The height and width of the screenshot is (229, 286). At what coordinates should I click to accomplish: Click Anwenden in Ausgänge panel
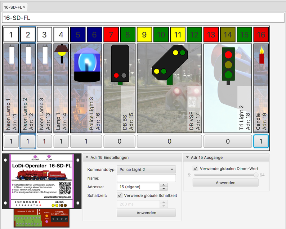coord(225,183)
